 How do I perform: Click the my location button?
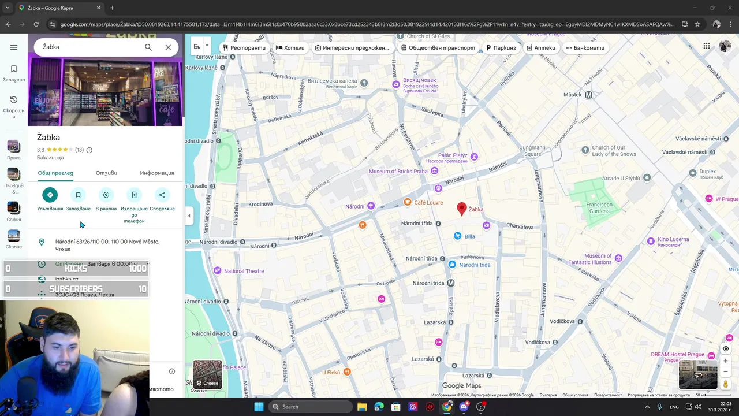tap(726, 349)
